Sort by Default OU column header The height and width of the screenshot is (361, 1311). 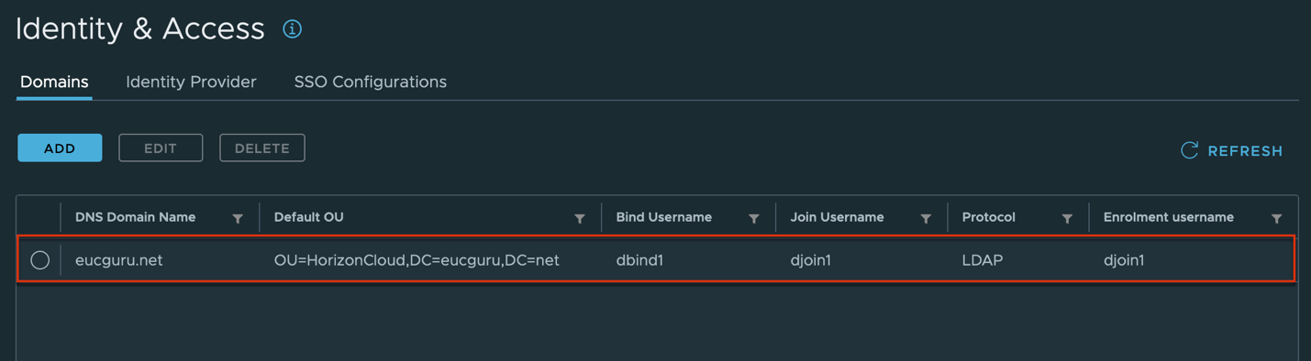(309, 217)
